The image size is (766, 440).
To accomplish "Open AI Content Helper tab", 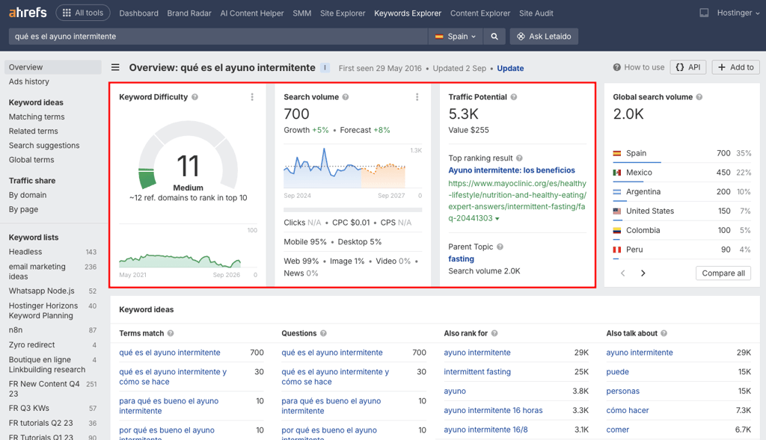I will [x=252, y=13].
